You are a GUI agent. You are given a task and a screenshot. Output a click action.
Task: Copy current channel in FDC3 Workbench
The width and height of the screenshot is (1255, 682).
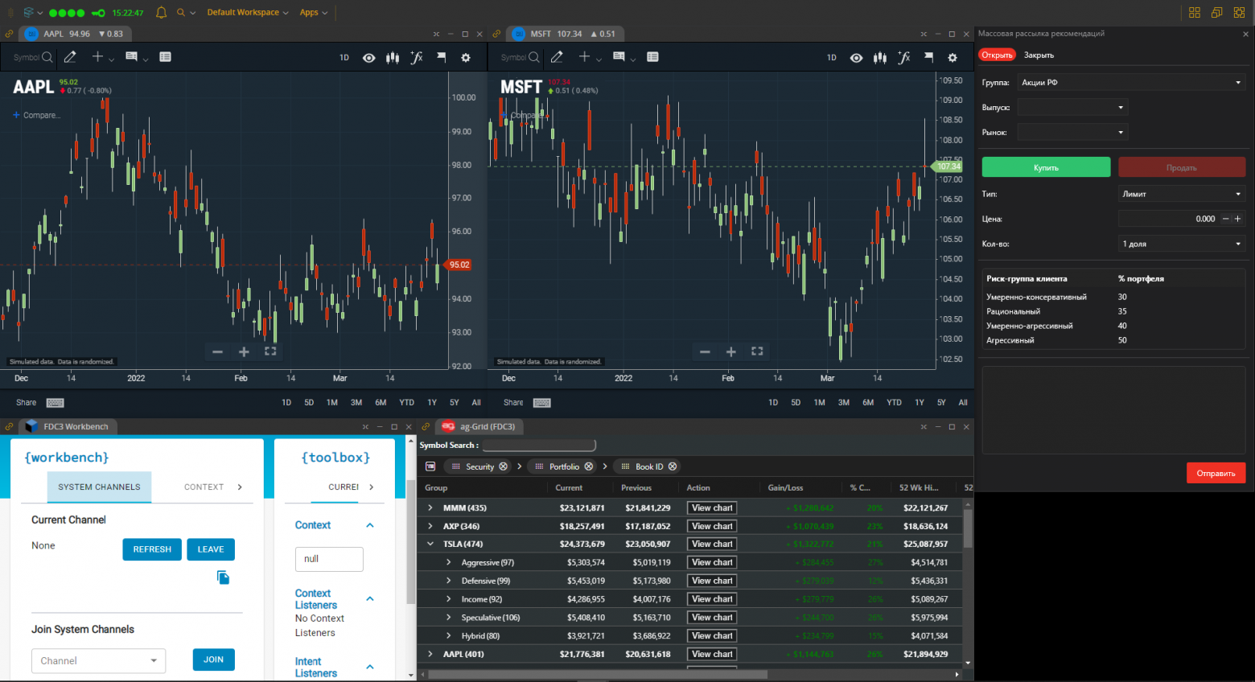pos(223,577)
